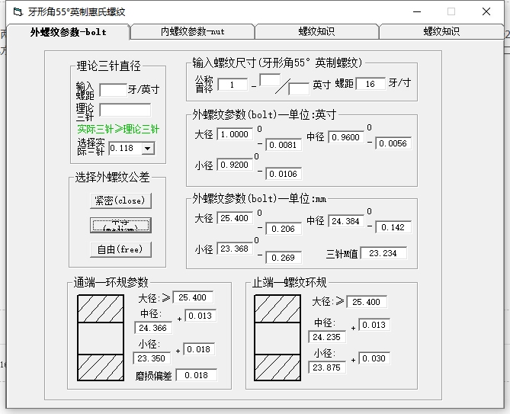Viewport: 510px width, 414px height.
Task: Open the third tab labeled 螺纹知识
Action: (316, 31)
